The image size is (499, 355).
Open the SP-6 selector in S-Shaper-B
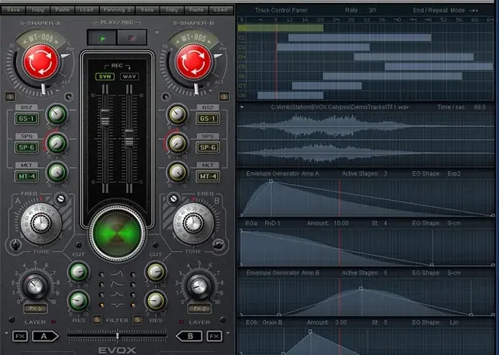[x=207, y=147]
